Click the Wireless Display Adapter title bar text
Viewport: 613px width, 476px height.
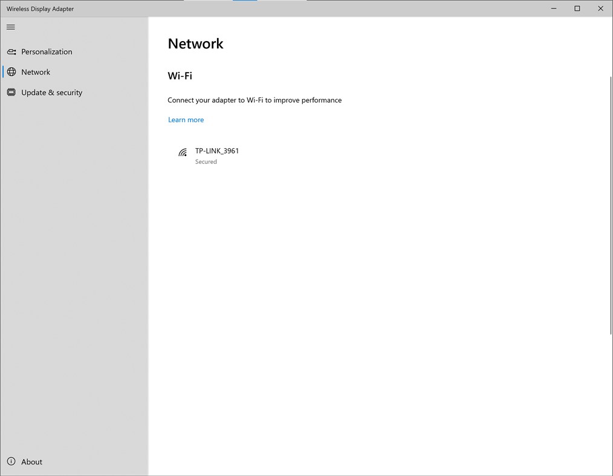click(39, 8)
